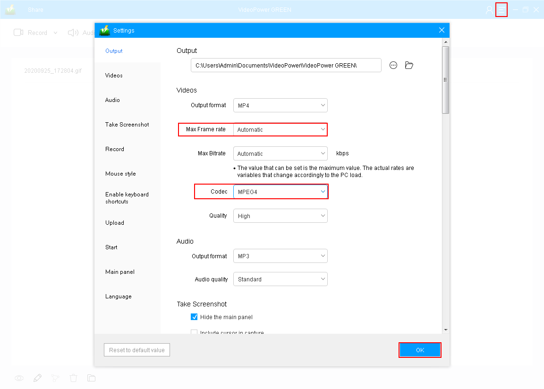
Task: Open the hamburger menu in title bar
Action: [501, 9]
